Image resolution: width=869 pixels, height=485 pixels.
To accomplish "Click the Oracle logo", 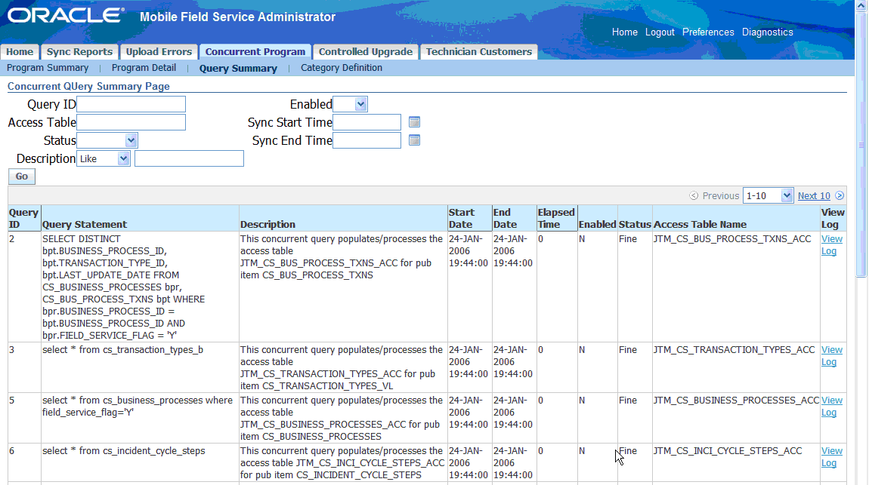I will [66, 16].
